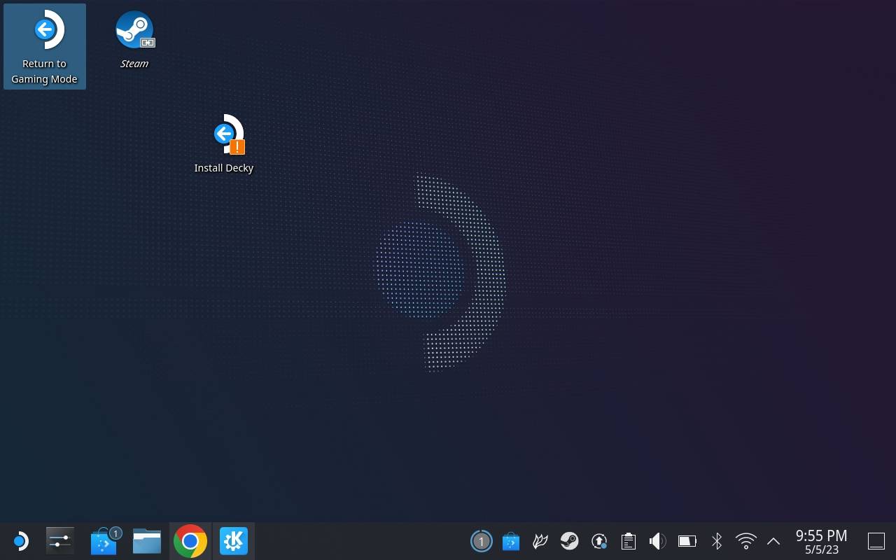Viewport: 896px width, 560px height.
Task: Launch Discover software store from the taskbar
Action: pyautogui.click(x=104, y=541)
